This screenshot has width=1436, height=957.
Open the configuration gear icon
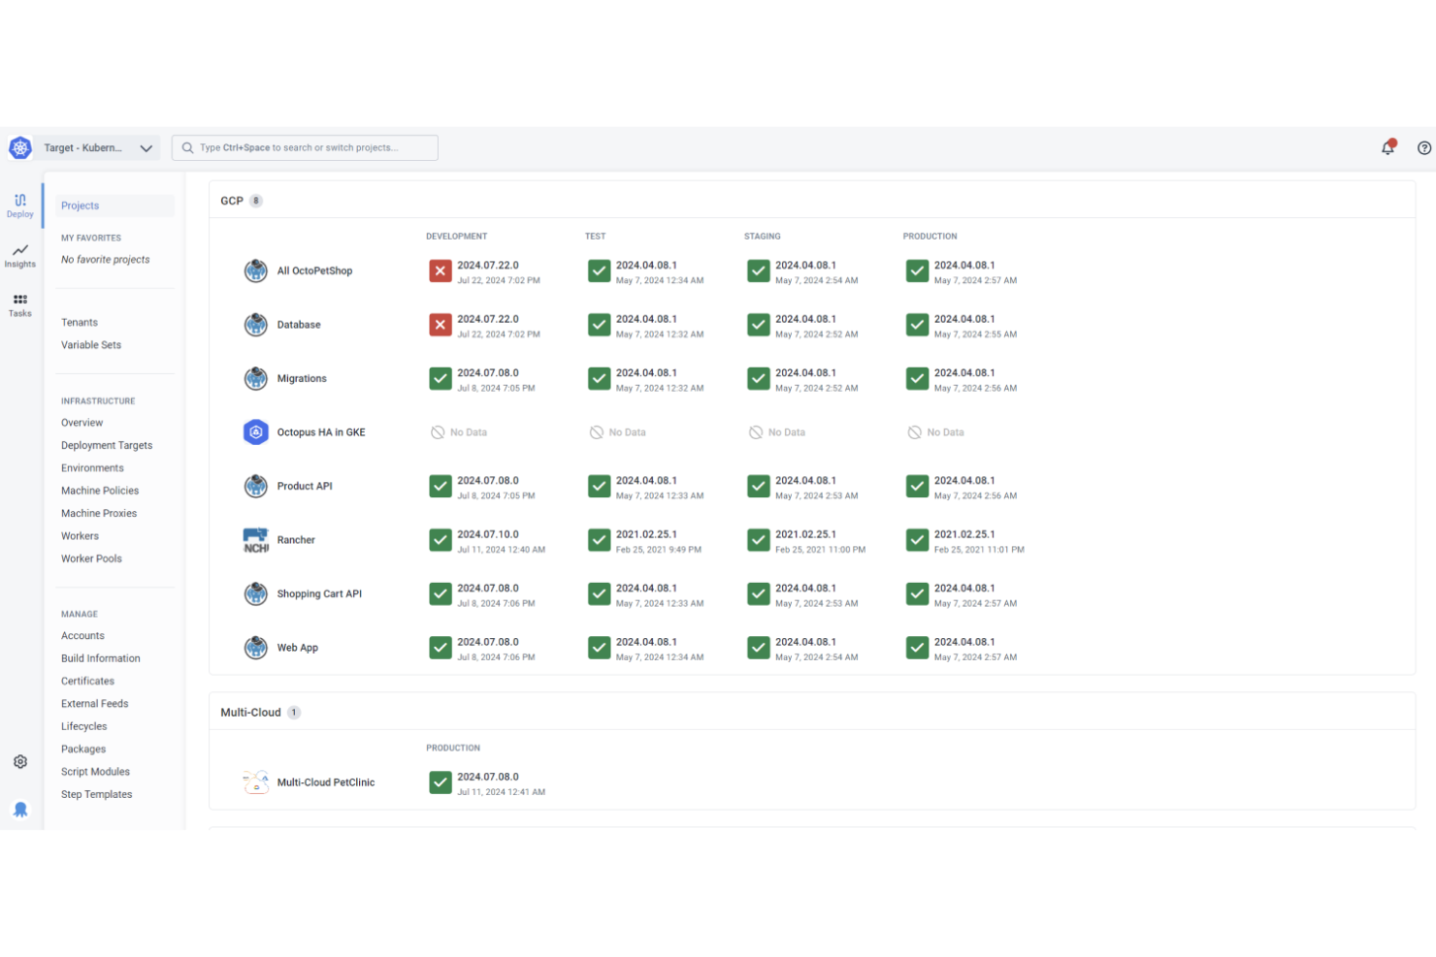click(x=20, y=762)
